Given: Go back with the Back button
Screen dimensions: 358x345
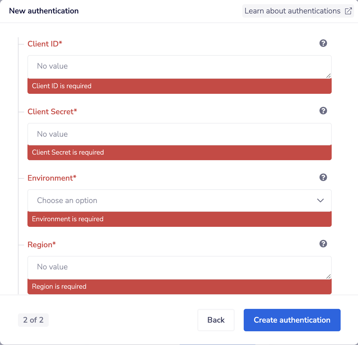Looking at the screenshot, I should (216, 320).
